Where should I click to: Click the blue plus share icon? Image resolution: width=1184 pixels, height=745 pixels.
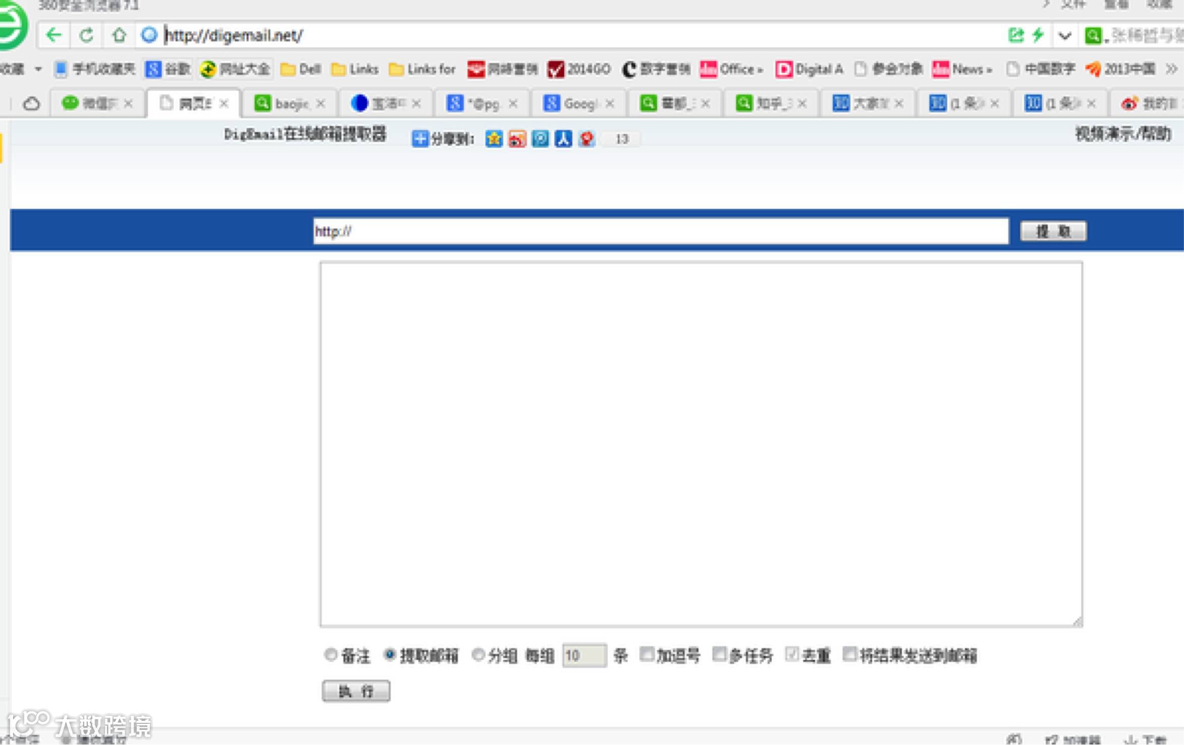coord(419,139)
